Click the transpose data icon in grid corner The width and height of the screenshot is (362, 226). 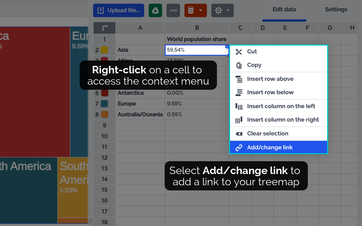(105, 28)
